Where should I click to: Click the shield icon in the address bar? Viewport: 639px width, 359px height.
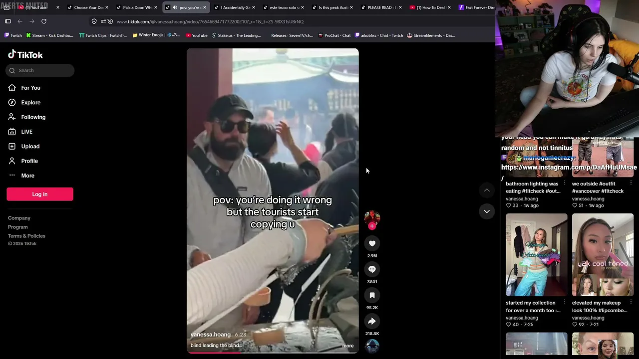tap(94, 21)
